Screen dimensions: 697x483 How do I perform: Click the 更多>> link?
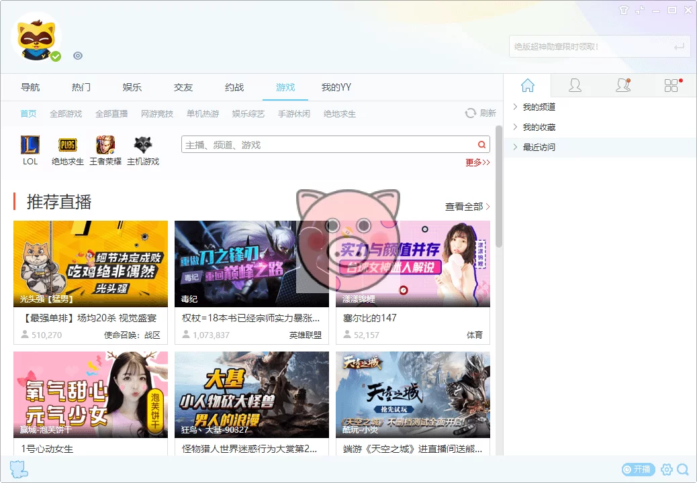click(477, 162)
